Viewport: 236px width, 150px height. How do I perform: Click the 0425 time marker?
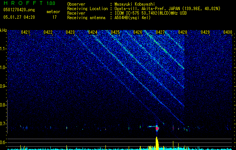click(115, 32)
